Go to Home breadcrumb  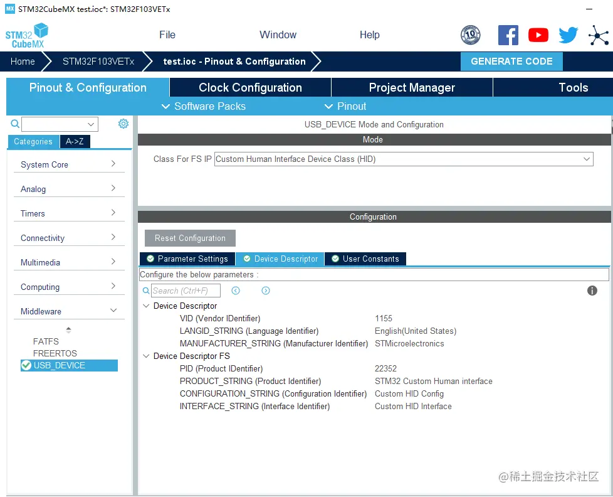[x=23, y=61]
